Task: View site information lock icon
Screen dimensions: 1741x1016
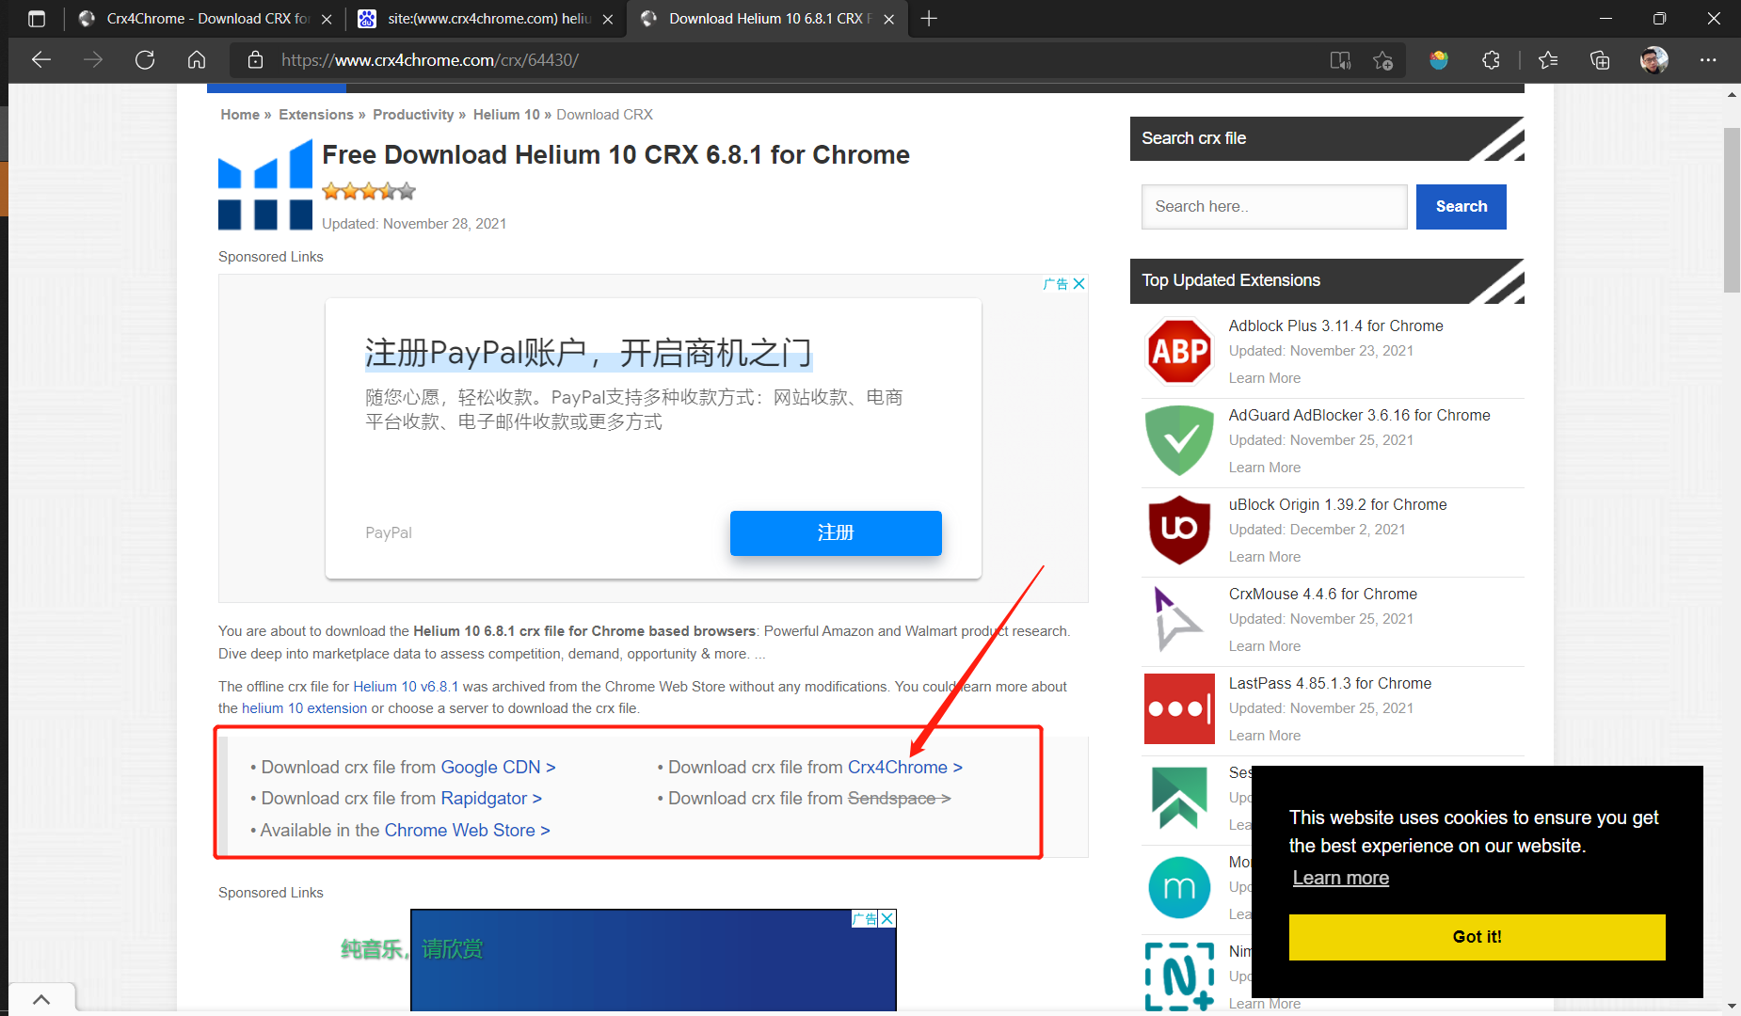Action: point(255,60)
